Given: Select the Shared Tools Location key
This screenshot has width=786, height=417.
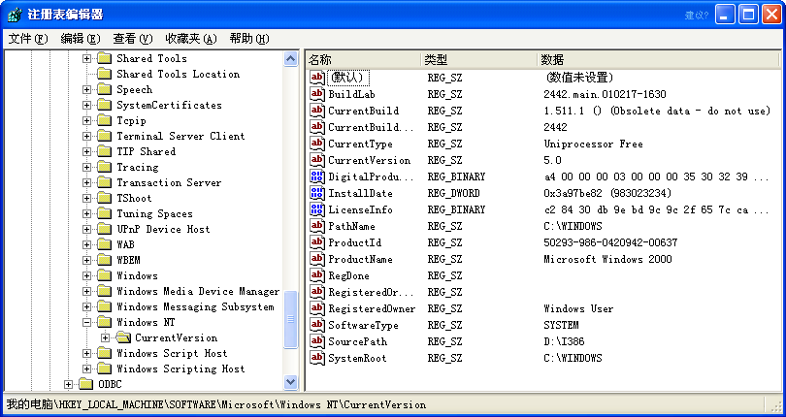Looking at the screenshot, I should point(178,74).
